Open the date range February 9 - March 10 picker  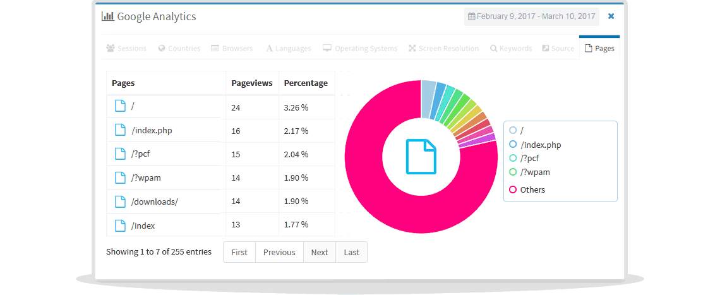tap(532, 16)
